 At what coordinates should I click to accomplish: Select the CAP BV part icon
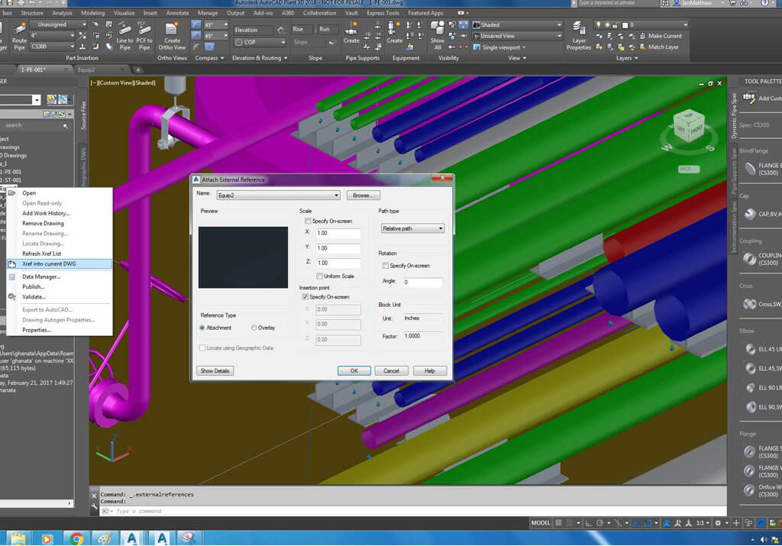point(750,214)
